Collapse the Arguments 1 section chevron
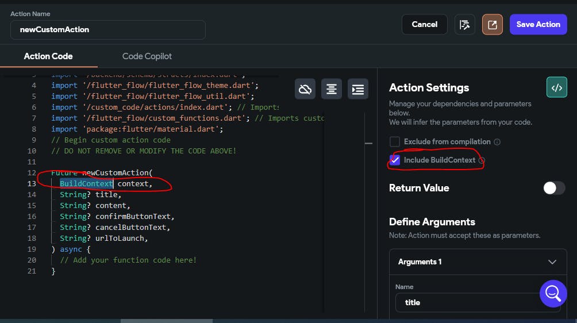This screenshot has height=323, width=577. click(x=552, y=262)
